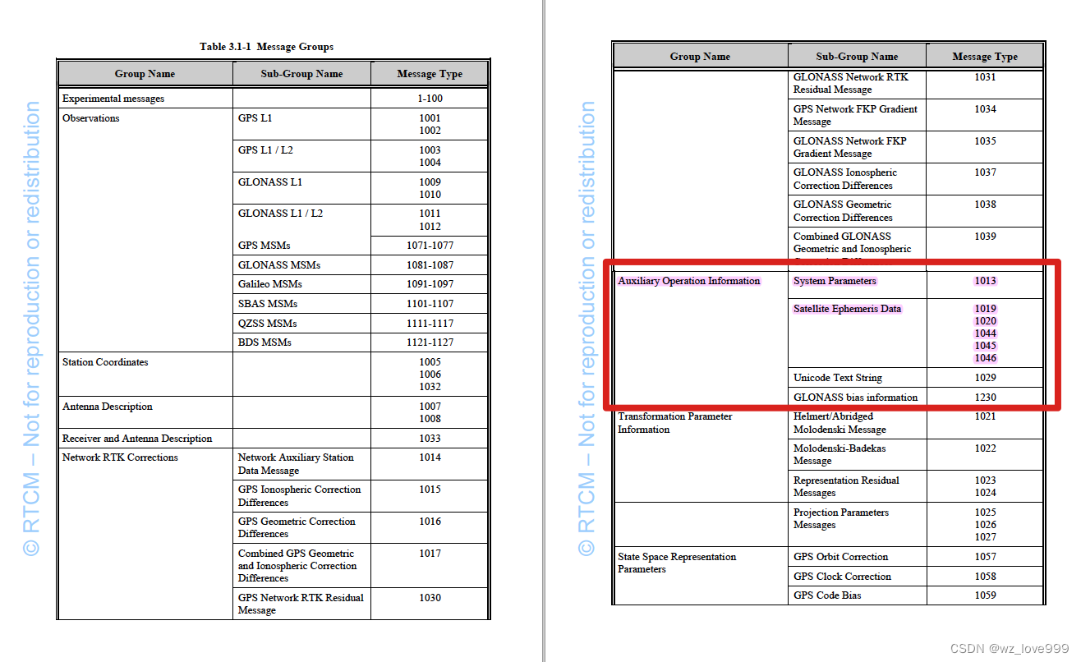Click the '1-100' message type cell
This screenshot has height=662, width=1081.
point(430,99)
